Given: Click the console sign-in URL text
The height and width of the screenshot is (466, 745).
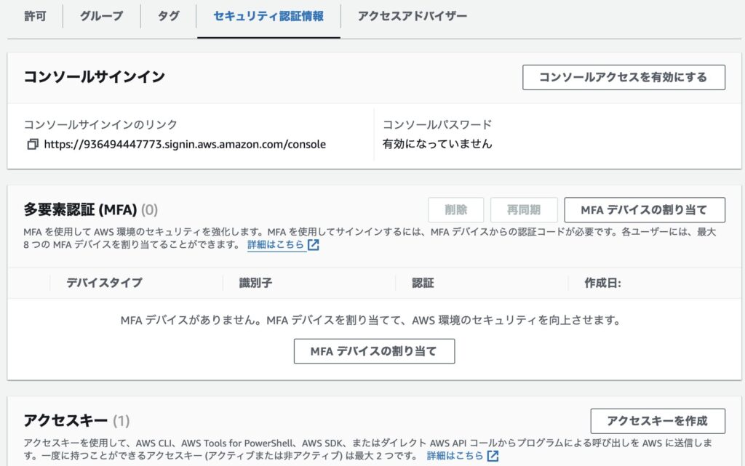Looking at the screenshot, I should (x=185, y=144).
